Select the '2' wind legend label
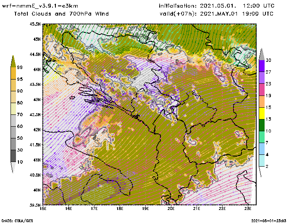294x223 pixels. 267,167
